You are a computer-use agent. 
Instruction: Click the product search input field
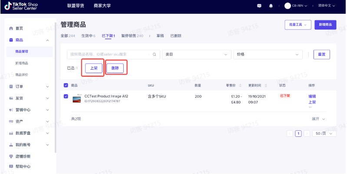(x=109, y=55)
